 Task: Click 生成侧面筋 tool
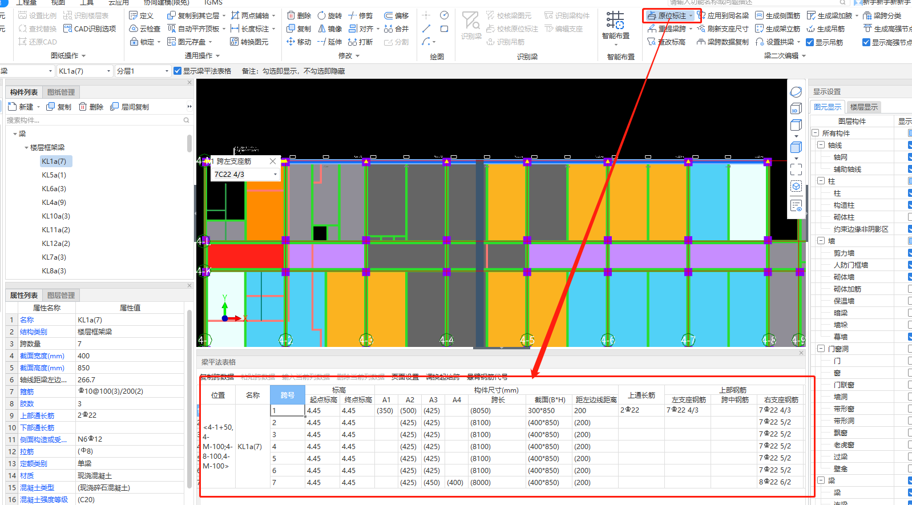tap(777, 15)
